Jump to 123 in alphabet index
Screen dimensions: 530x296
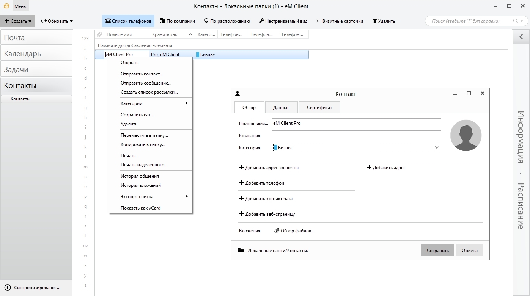pos(85,39)
